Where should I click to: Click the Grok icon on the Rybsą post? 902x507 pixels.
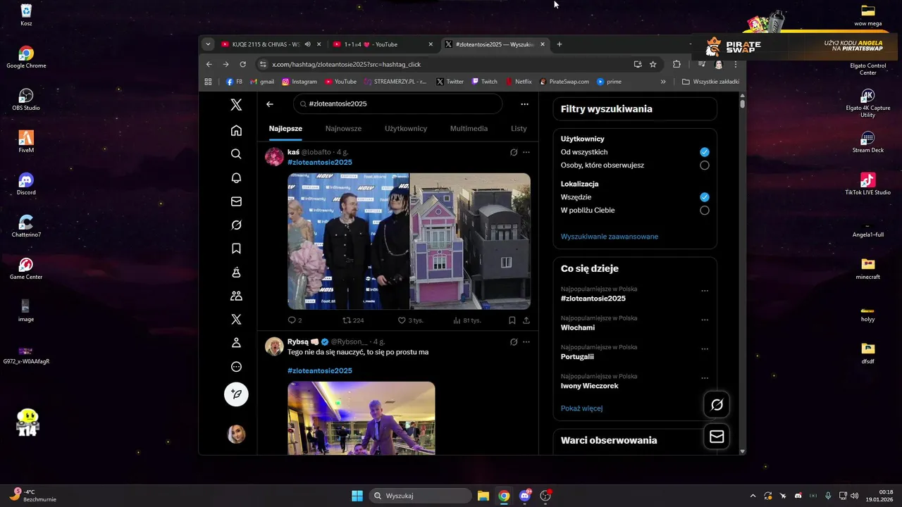(514, 342)
